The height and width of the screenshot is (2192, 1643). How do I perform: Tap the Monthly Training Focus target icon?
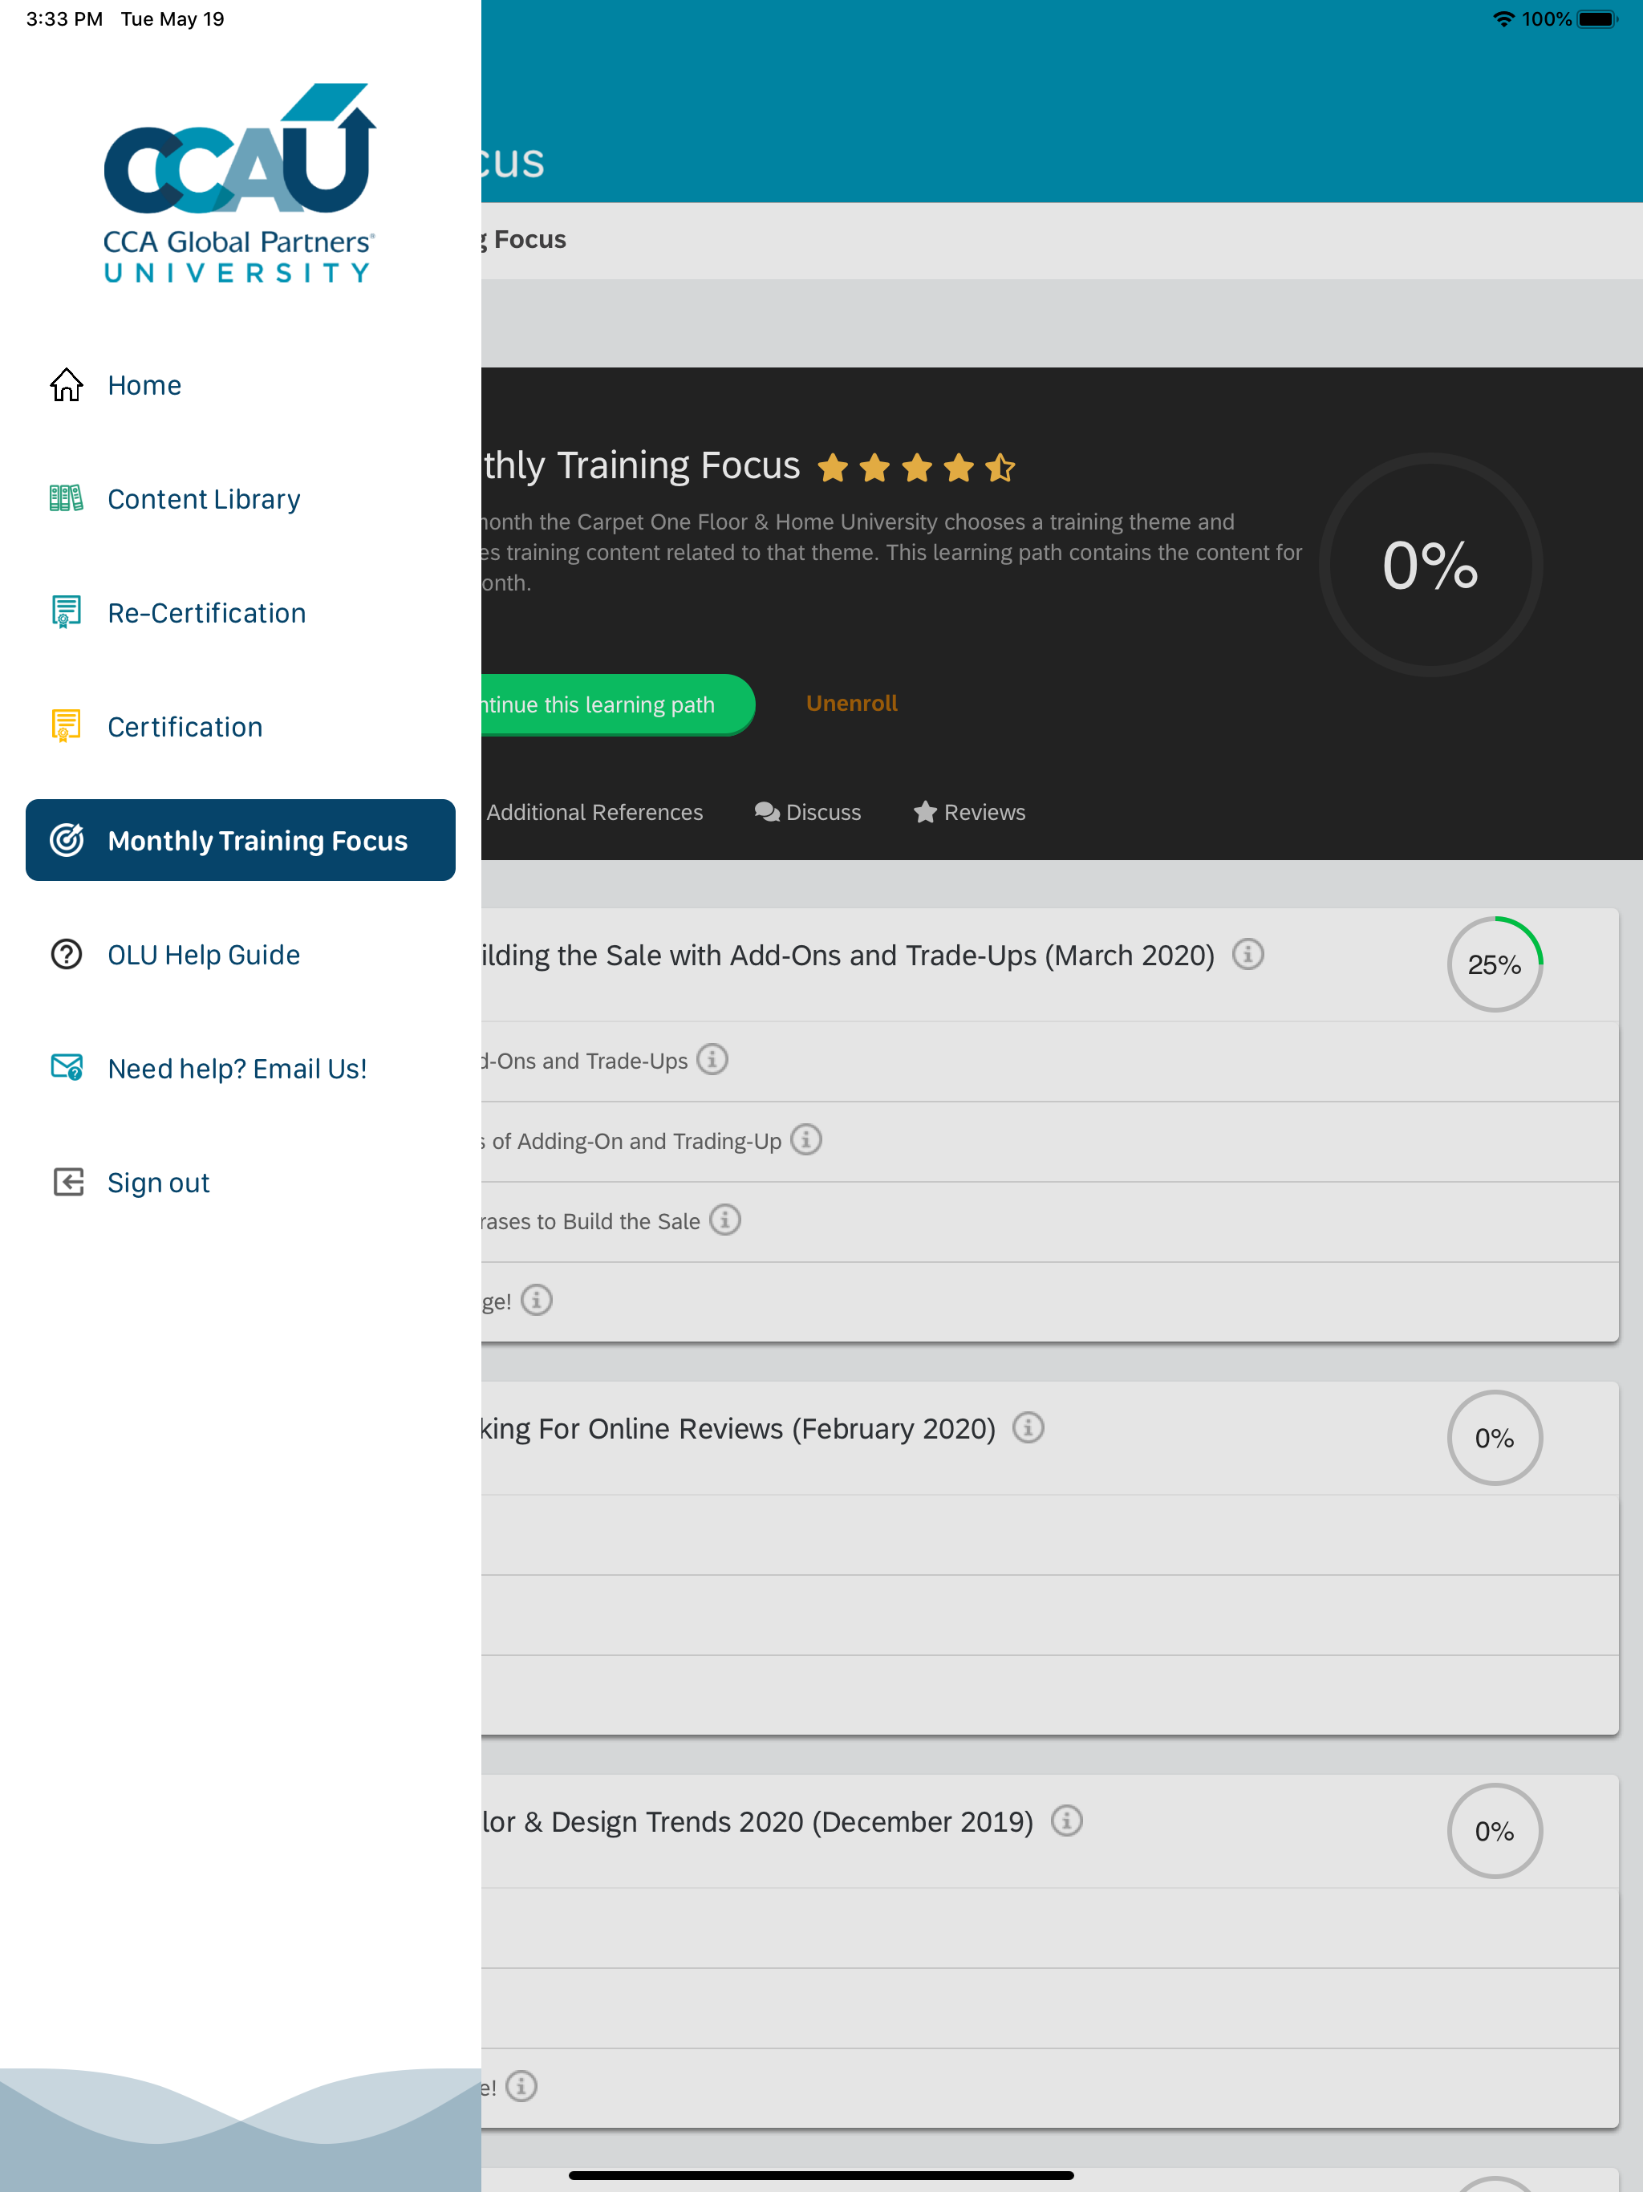(67, 840)
